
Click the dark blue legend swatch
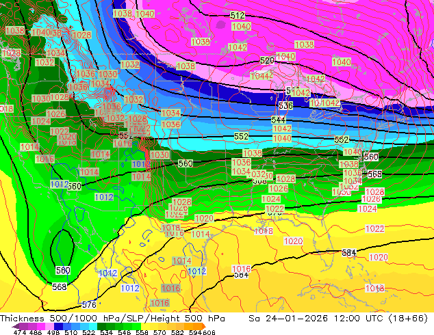click(58, 326)
